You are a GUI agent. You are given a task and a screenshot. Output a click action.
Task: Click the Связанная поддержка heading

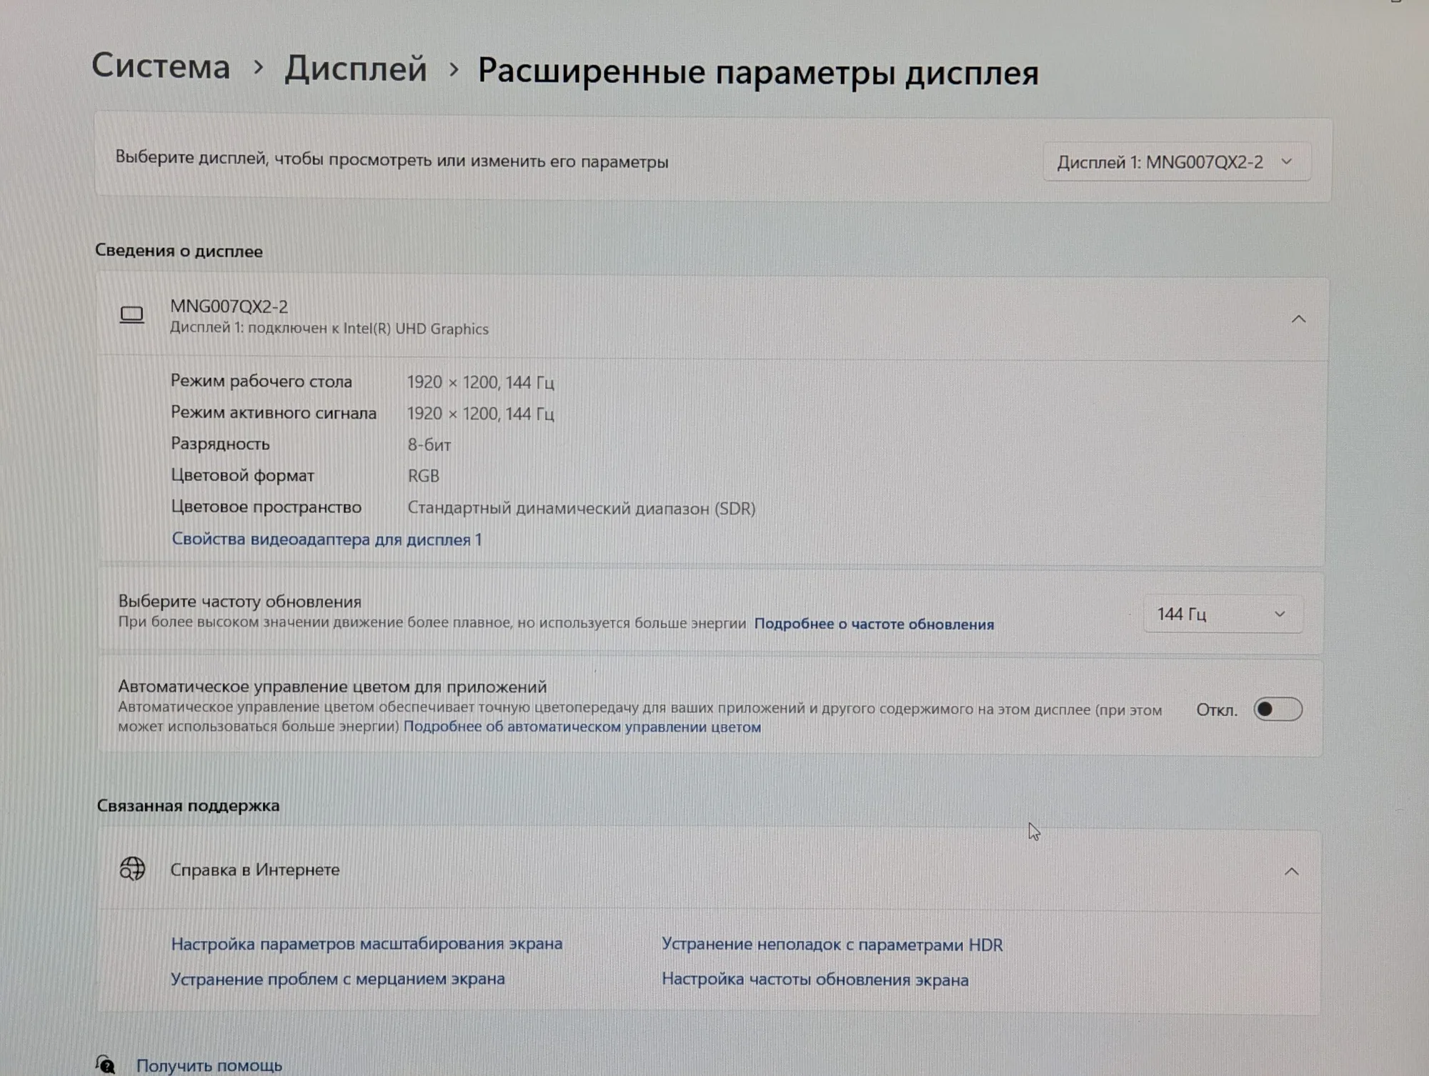[188, 805]
